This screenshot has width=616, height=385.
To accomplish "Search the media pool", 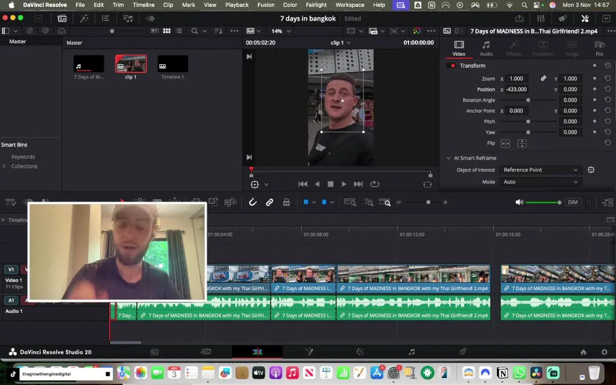I will click(195, 31).
